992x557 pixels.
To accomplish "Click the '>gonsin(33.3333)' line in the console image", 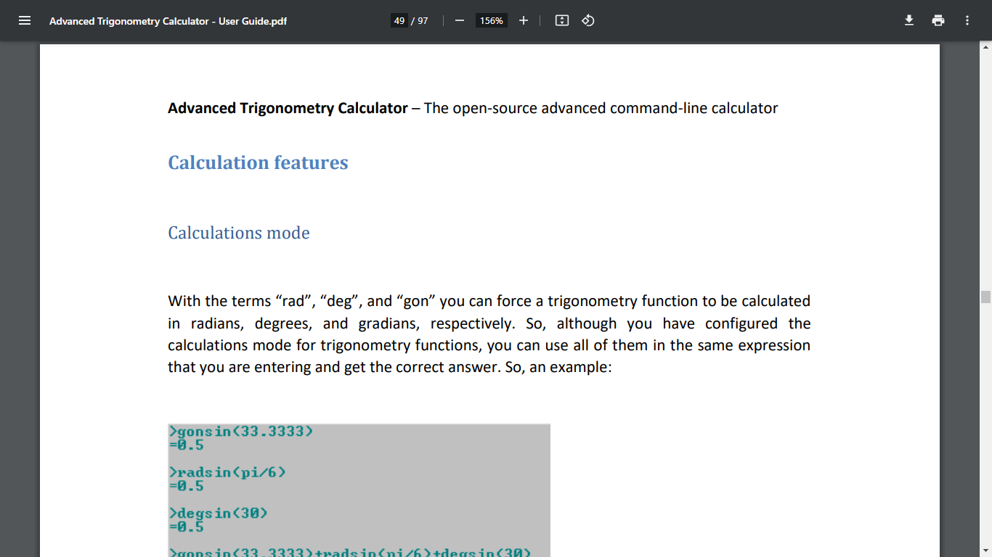I will (x=241, y=432).
